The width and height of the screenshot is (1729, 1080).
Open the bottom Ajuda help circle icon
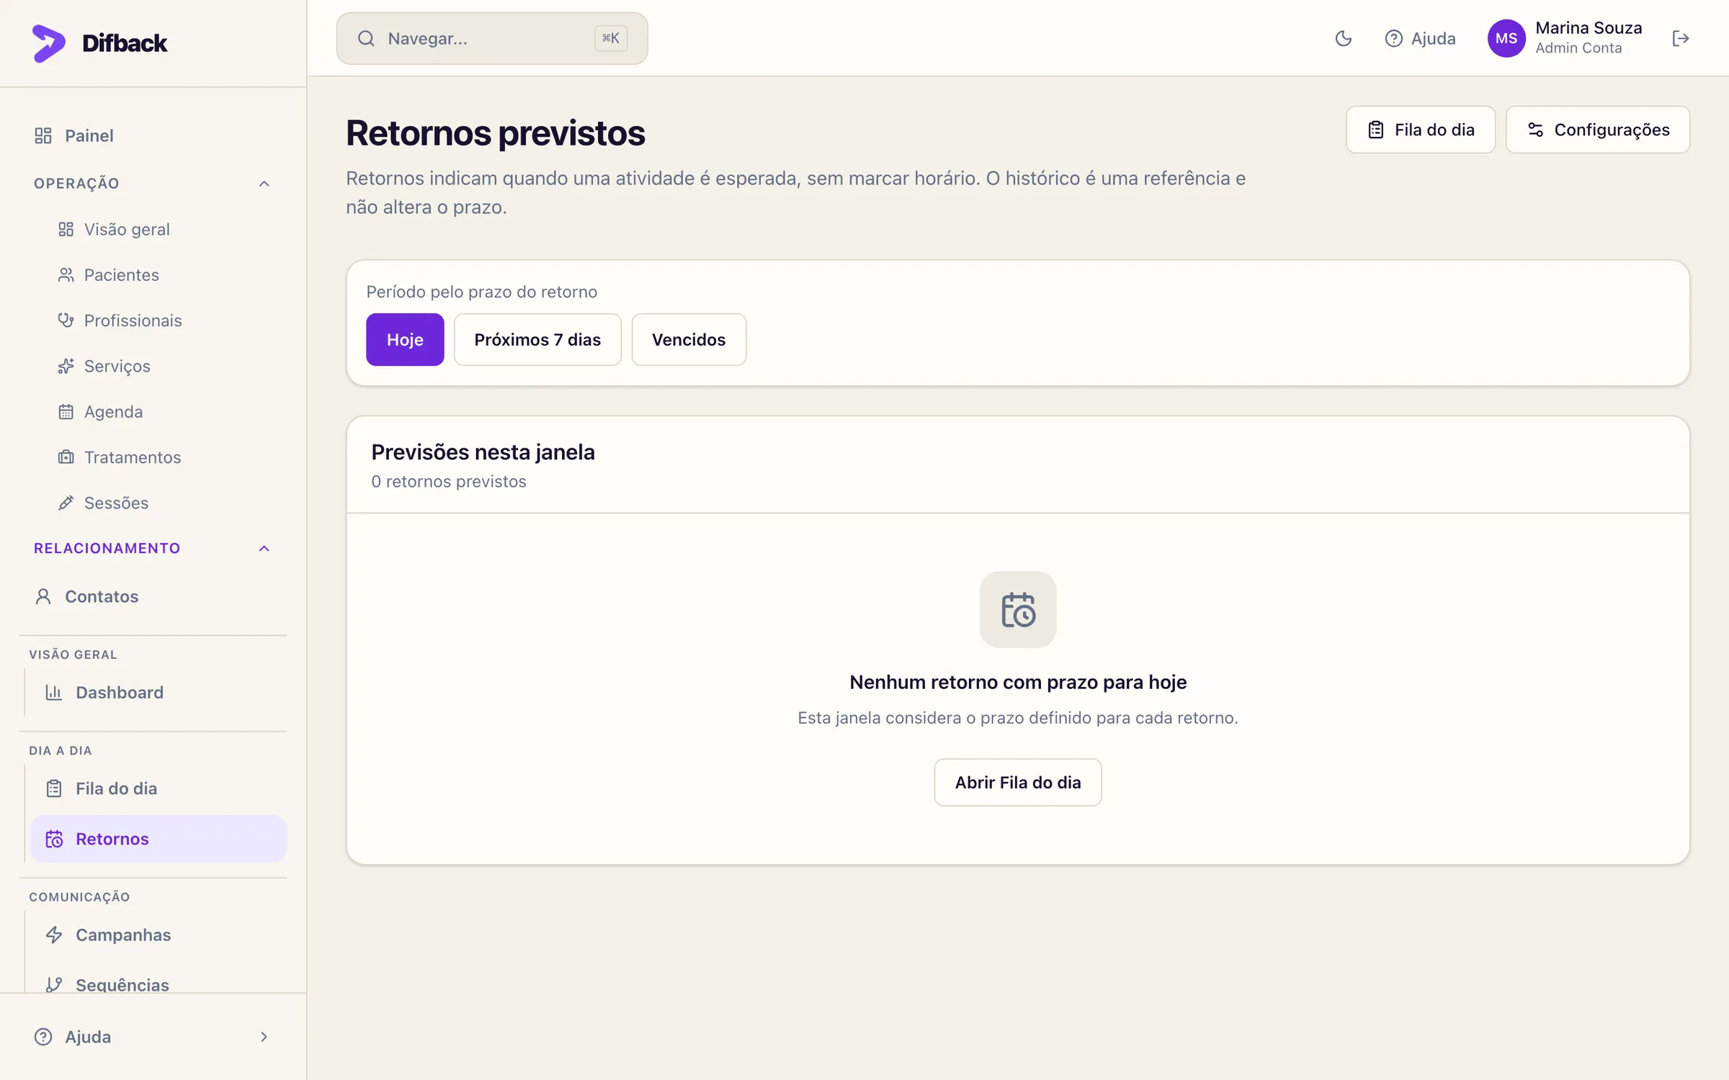pos(43,1037)
